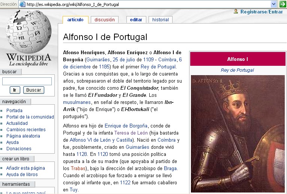Image resolution: width=287 pixels, height=194 pixels.
Task: Open the Registrarse/Entrar login link
Action: 261,12
